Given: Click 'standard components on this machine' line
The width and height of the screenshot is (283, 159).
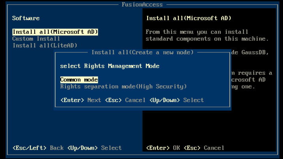Looking at the screenshot, I should [207, 39].
